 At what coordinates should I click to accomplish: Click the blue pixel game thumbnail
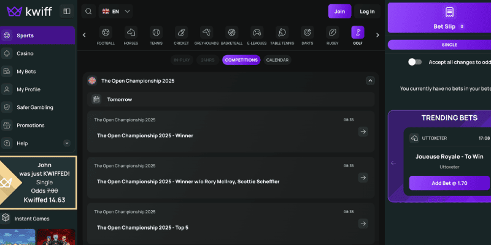[18, 237]
